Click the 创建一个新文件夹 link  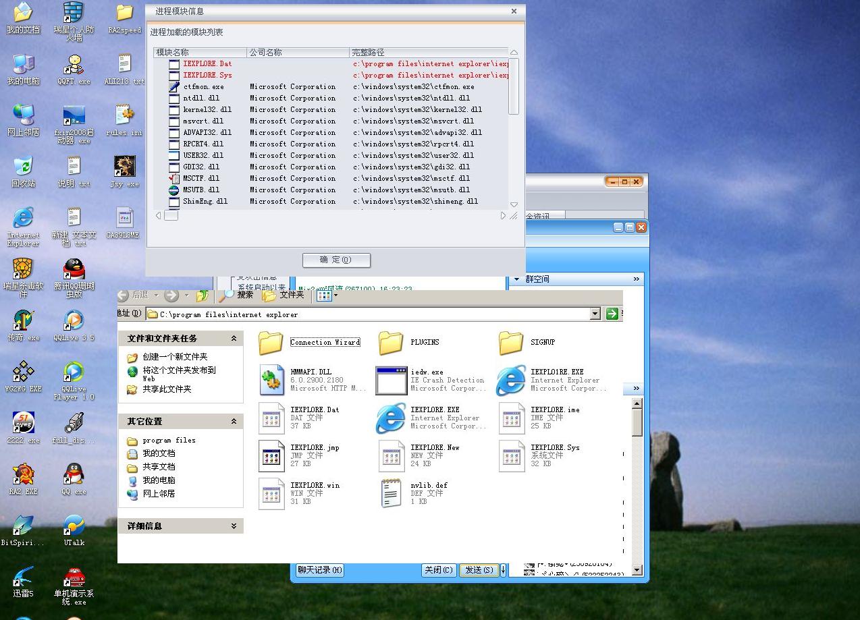point(175,357)
